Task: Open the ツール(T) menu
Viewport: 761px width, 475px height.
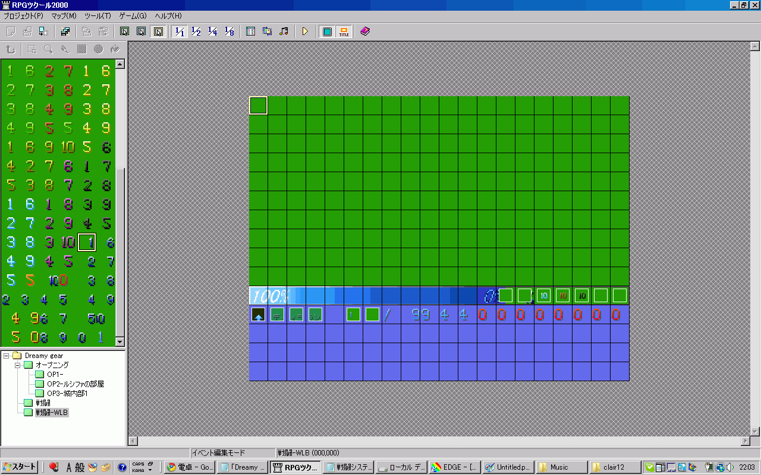Action: click(98, 16)
